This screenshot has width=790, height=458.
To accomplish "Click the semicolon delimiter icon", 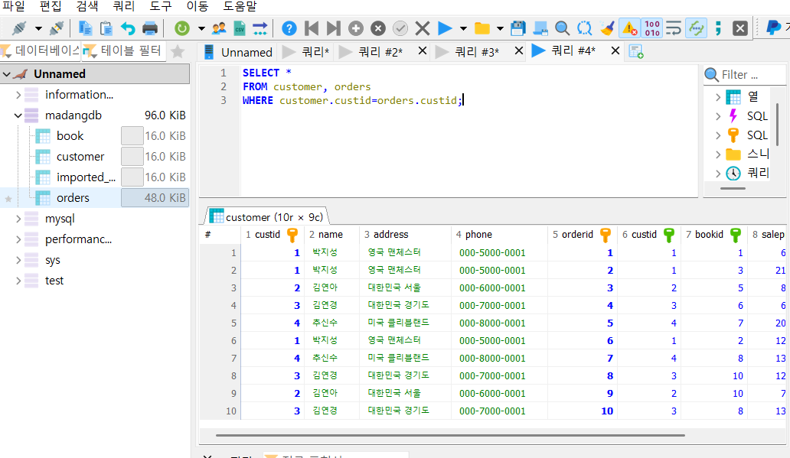I will 718,28.
